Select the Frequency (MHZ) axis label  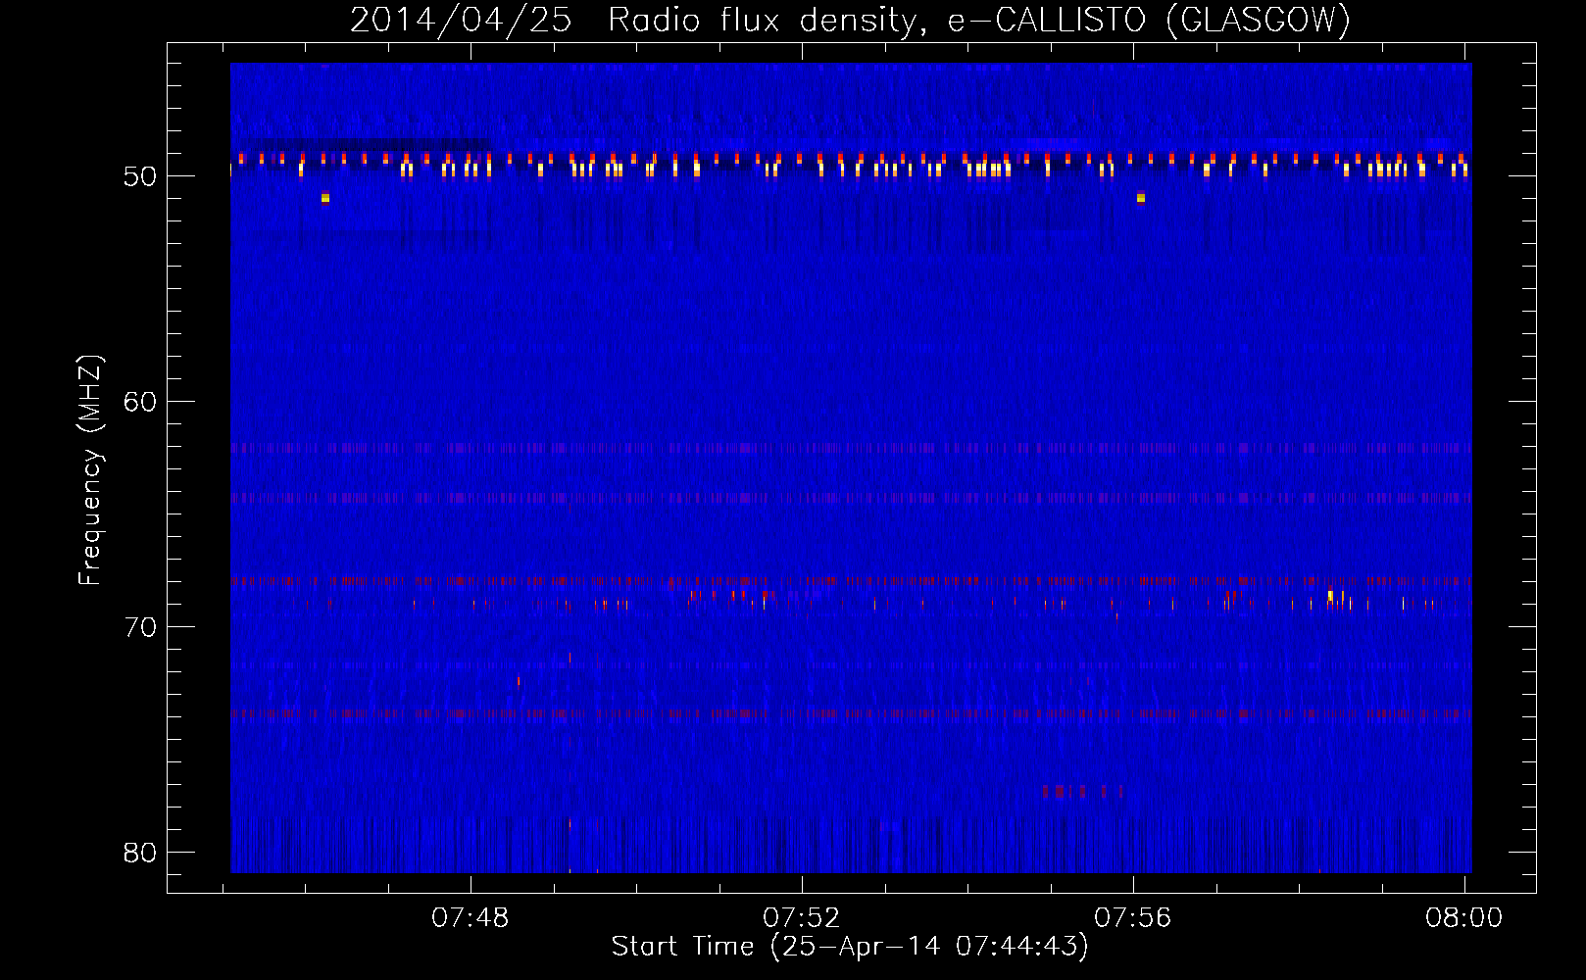click(x=89, y=470)
